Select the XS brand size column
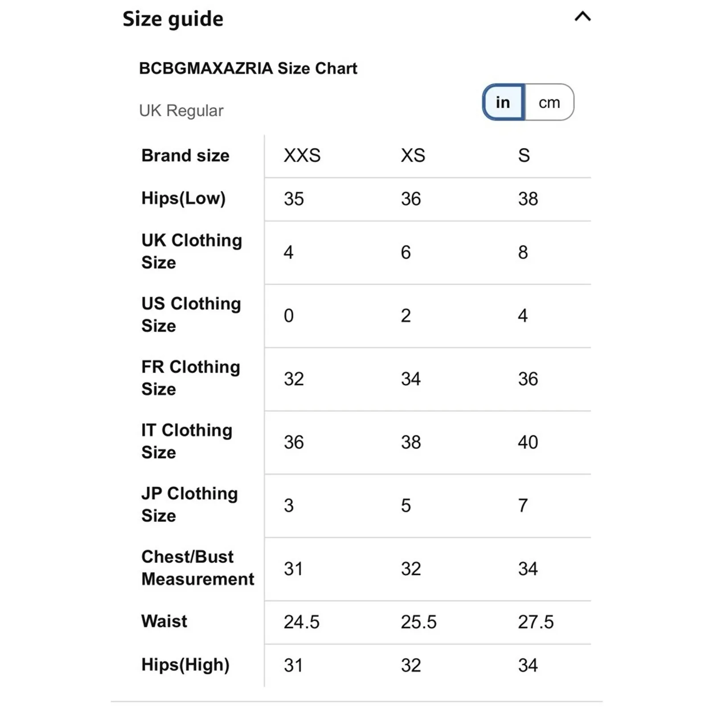Viewport: 713px width, 713px height. pyautogui.click(x=413, y=156)
